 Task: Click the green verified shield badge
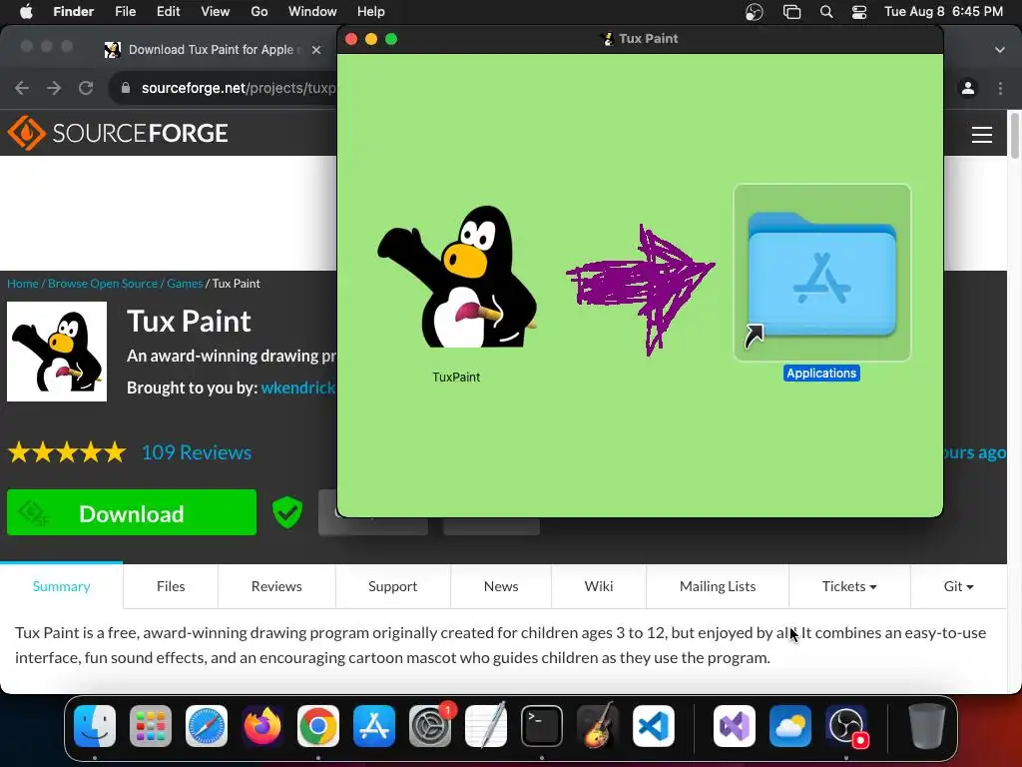click(287, 512)
